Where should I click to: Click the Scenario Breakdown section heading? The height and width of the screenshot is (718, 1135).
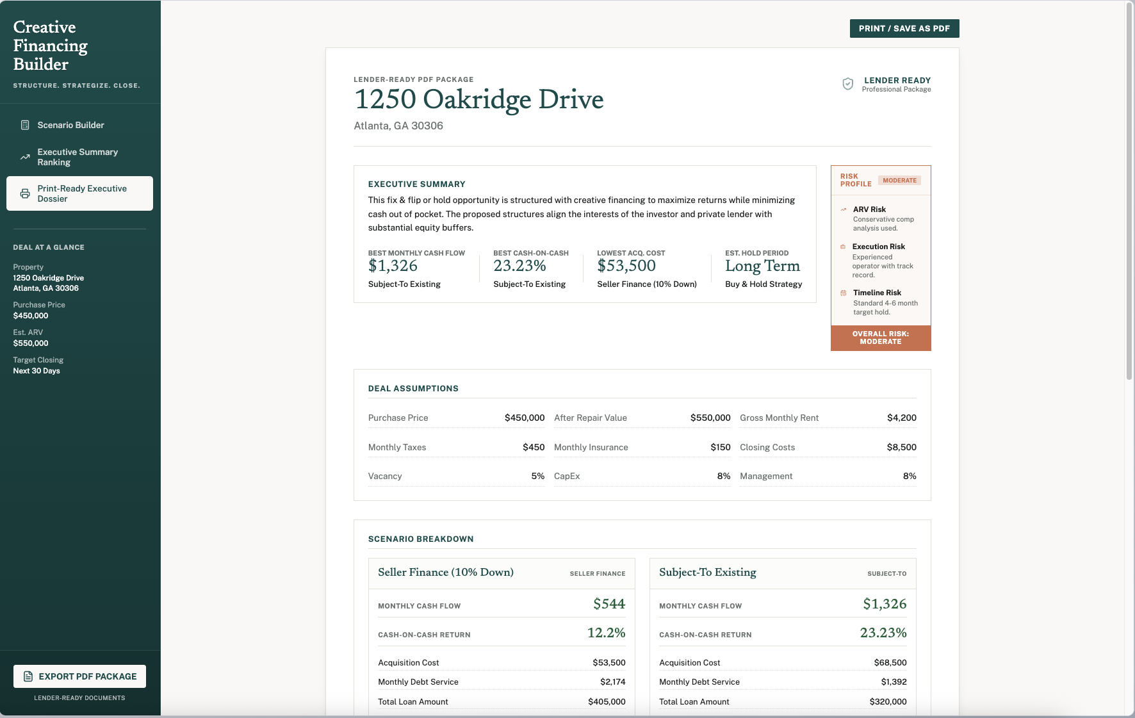click(421, 539)
